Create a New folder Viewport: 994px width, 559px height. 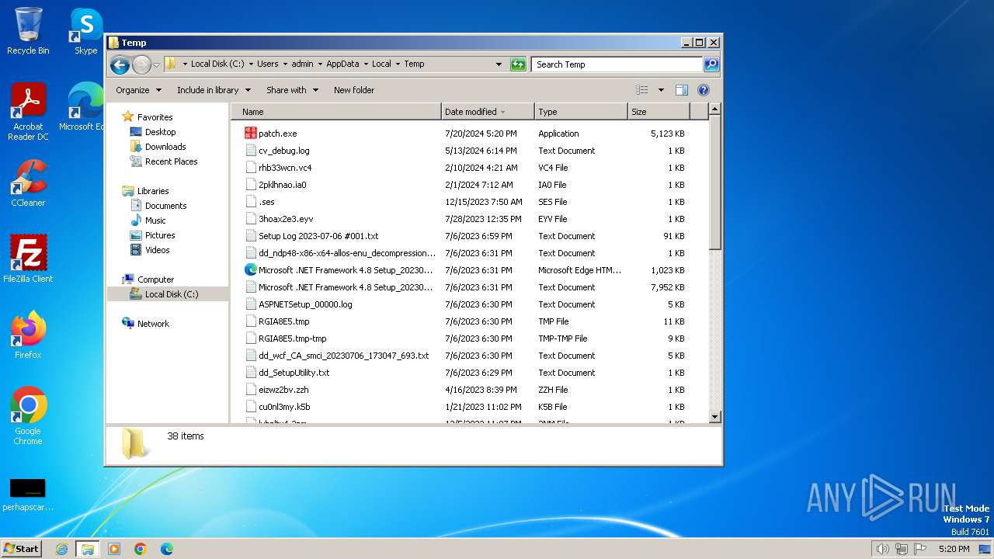click(x=354, y=90)
